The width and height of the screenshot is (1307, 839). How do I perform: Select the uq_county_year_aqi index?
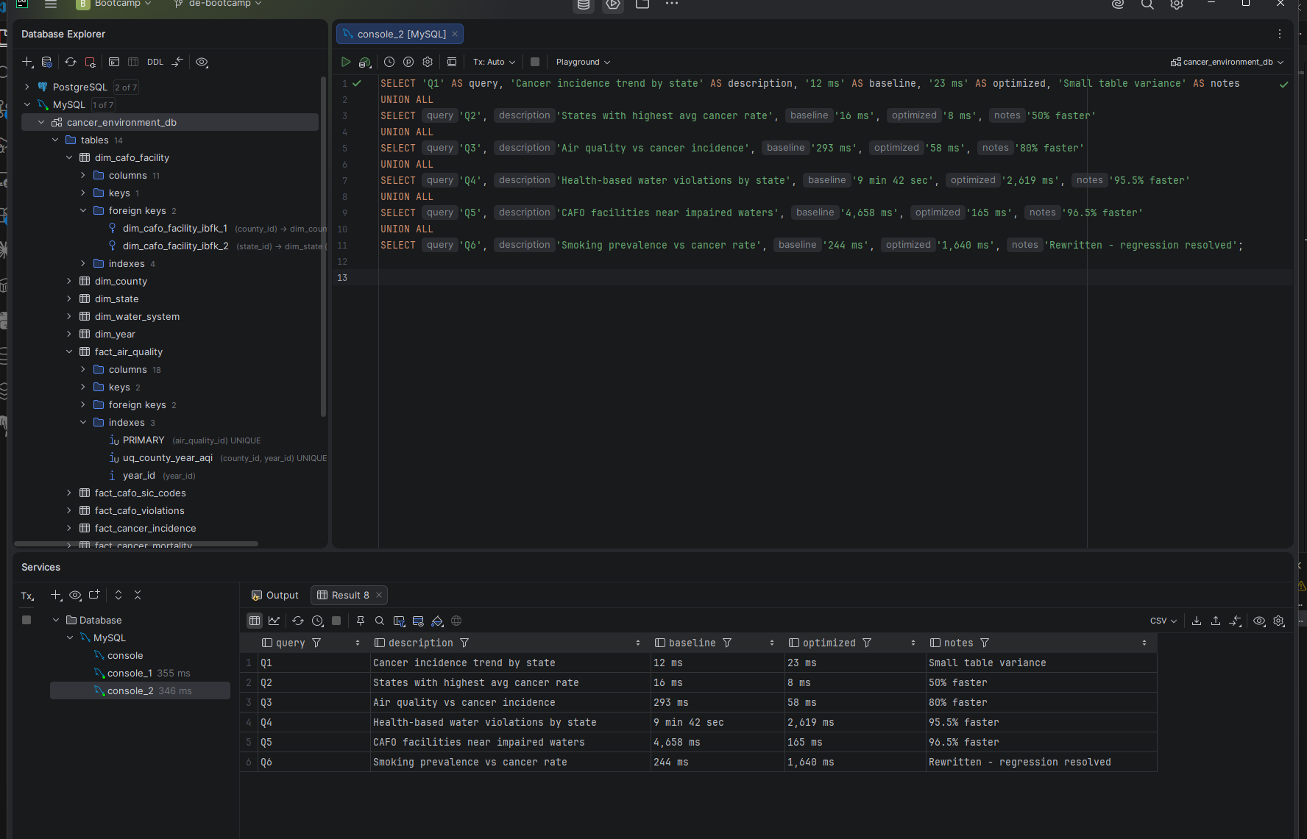coord(168,457)
